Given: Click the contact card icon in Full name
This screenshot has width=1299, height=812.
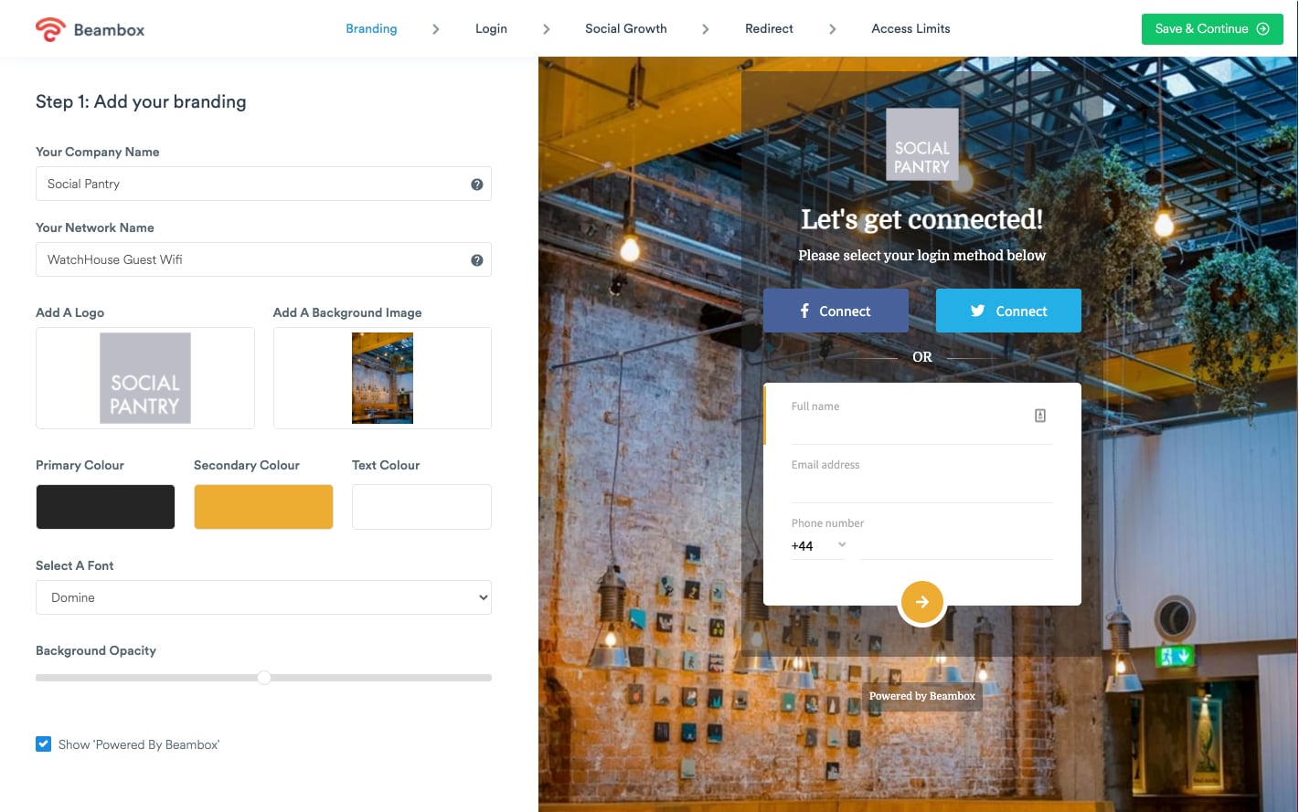Looking at the screenshot, I should 1039,416.
